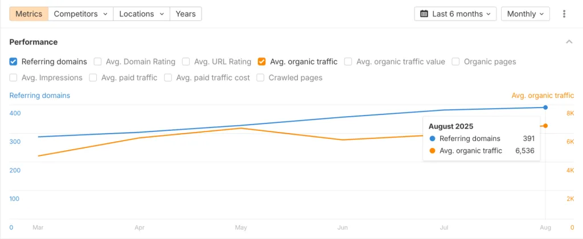Open the Locations dropdown
The image size is (583, 239).
[x=142, y=14]
